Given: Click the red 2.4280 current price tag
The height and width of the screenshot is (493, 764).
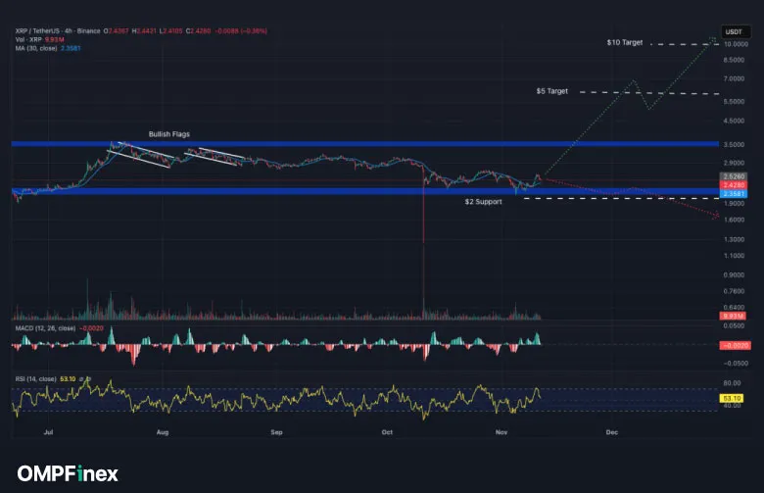Looking at the screenshot, I should 734,184.
